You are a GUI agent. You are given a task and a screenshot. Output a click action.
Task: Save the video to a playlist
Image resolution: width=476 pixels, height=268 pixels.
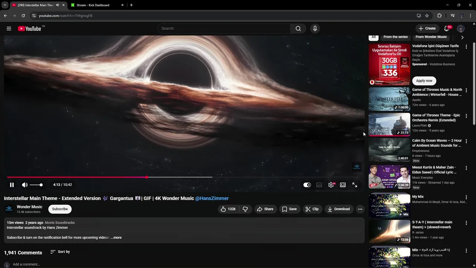coord(289,209)
